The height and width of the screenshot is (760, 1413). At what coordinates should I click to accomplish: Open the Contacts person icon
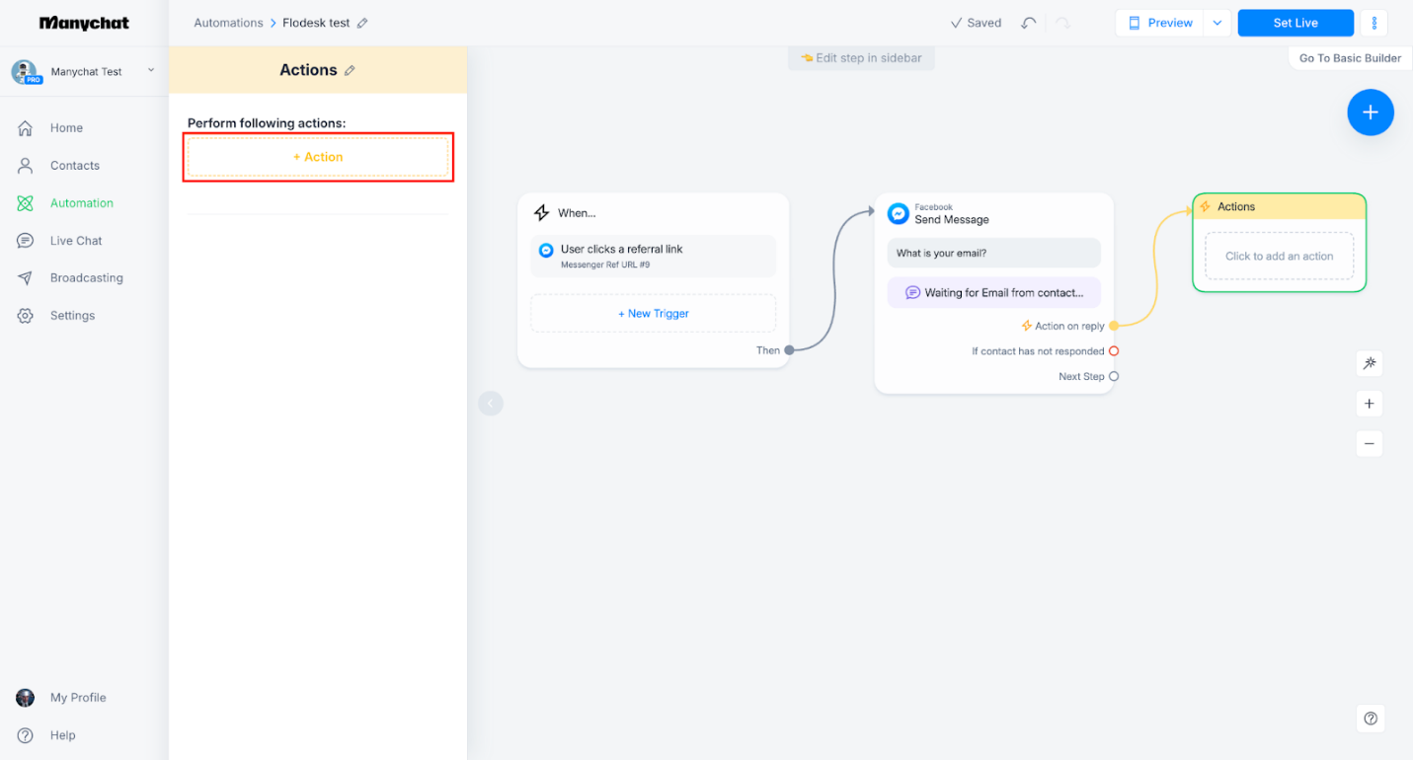[26, 165]
